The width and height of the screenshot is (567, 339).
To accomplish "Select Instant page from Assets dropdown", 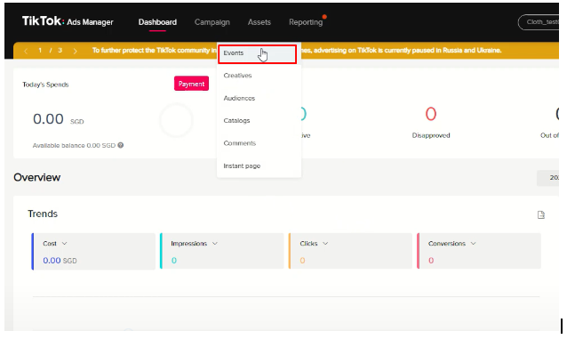I will point(242,165).
